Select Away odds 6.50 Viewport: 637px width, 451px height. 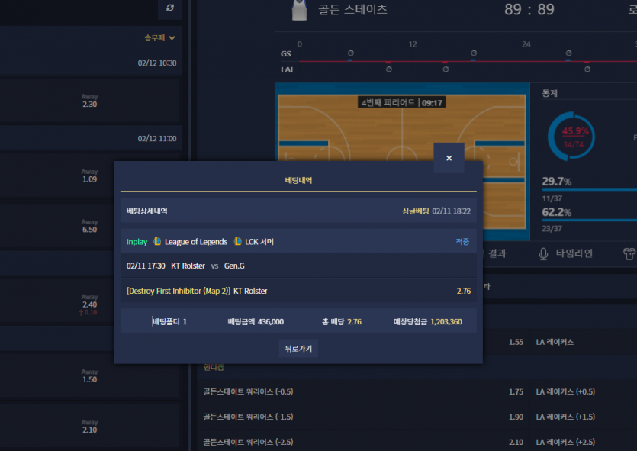90,226
